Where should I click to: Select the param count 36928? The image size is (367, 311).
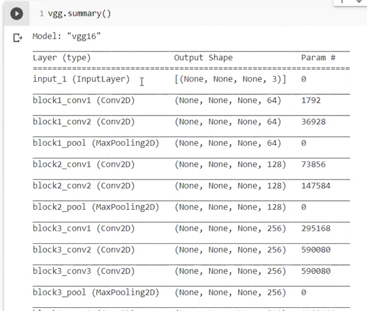pos(313,122)
